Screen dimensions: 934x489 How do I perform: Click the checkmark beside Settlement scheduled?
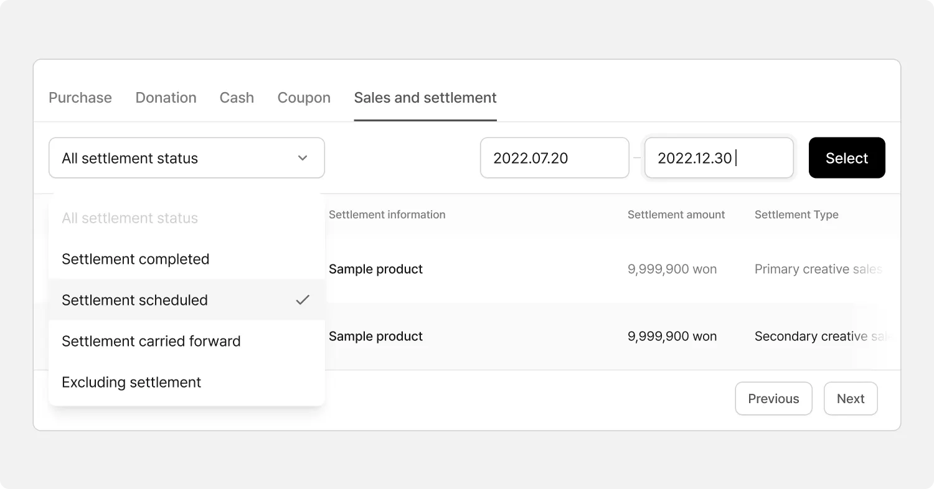(303, 300)
